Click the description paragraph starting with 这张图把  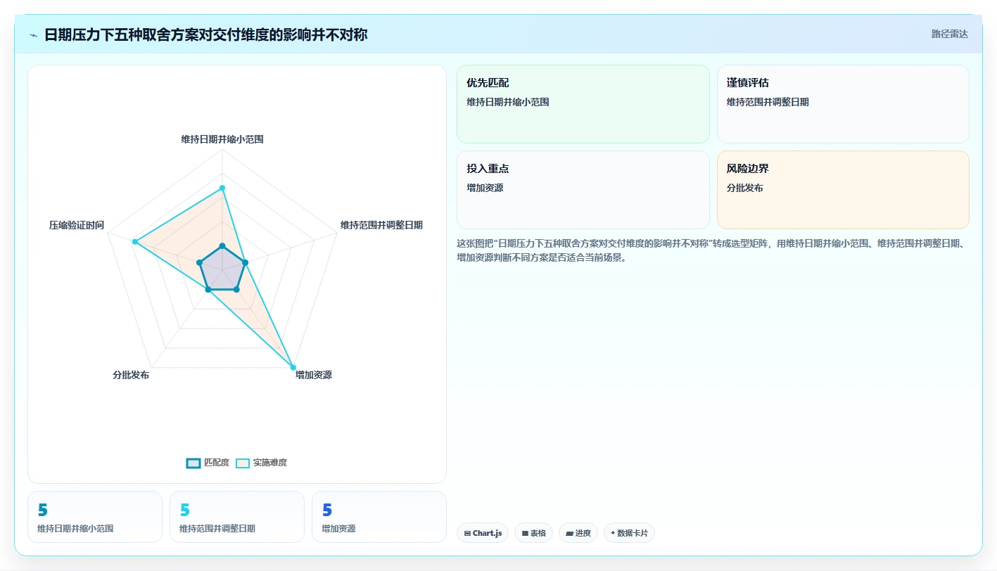pyautogui.click(x=713, y=250)
